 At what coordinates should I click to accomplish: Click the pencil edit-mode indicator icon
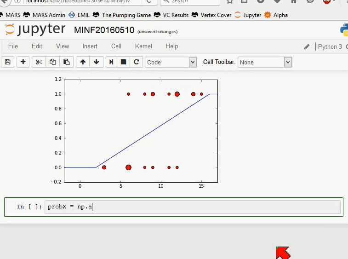click(307, 46)
